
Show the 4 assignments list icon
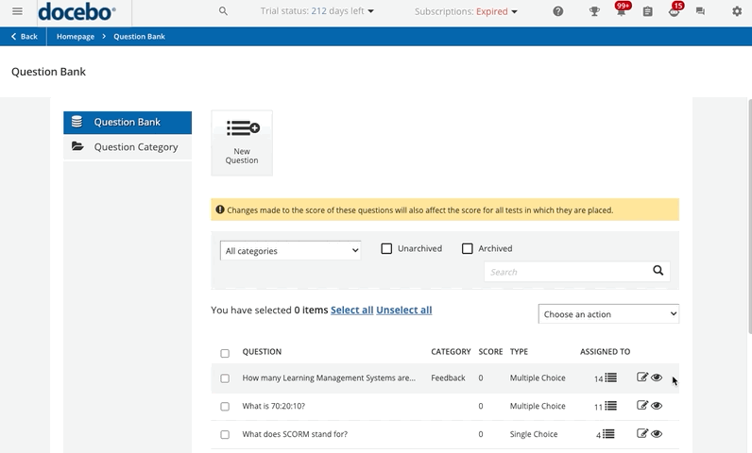608,434
